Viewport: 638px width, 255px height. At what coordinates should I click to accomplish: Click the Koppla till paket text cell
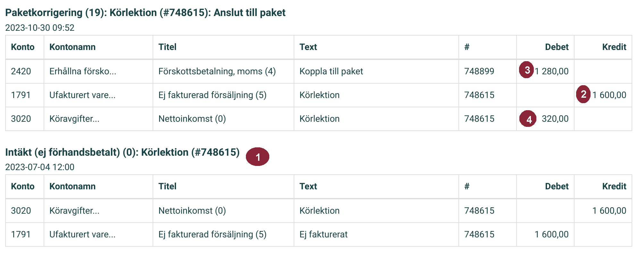point(331,71)
